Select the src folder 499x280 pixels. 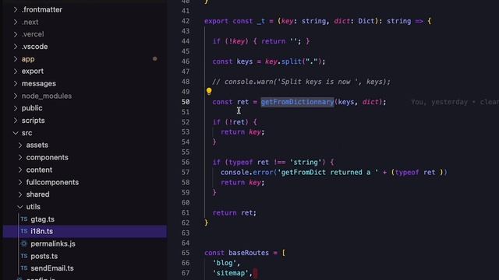tap(27, 133)
